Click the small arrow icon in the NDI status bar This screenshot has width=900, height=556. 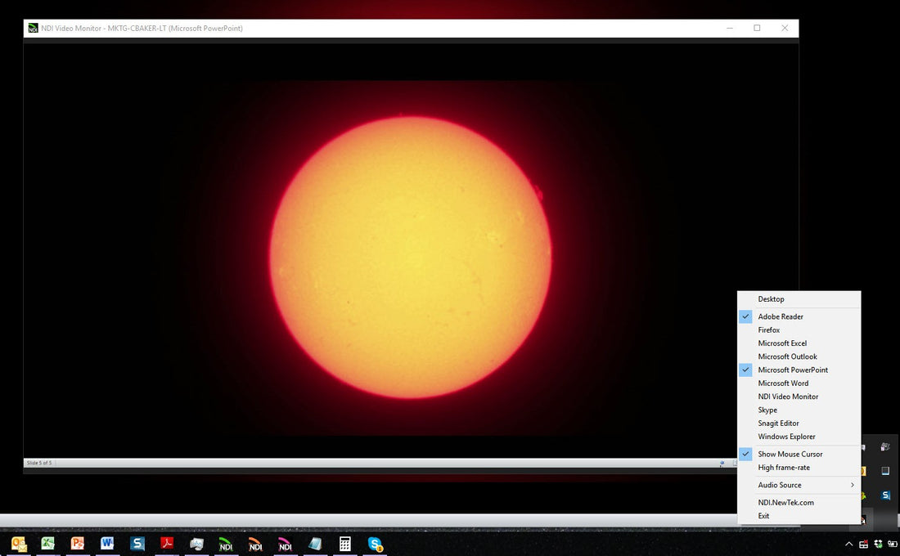tap(722, 464)
